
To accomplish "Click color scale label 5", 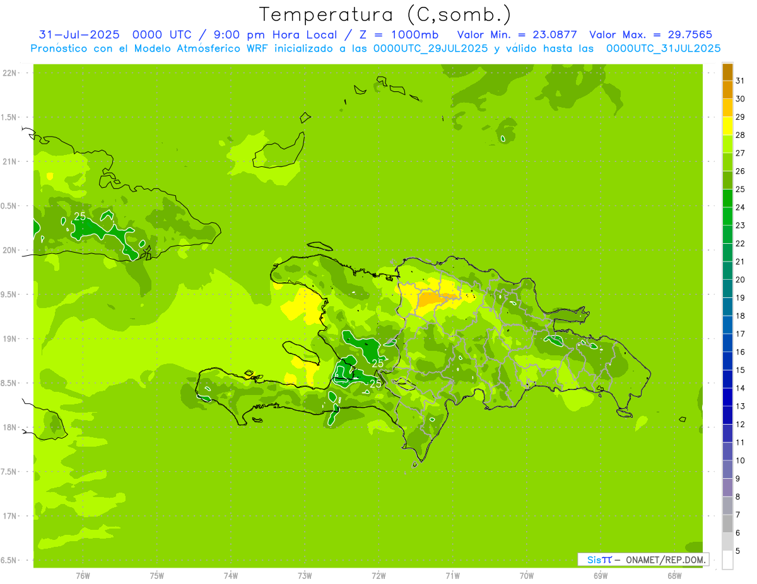I will pos(738,551).
